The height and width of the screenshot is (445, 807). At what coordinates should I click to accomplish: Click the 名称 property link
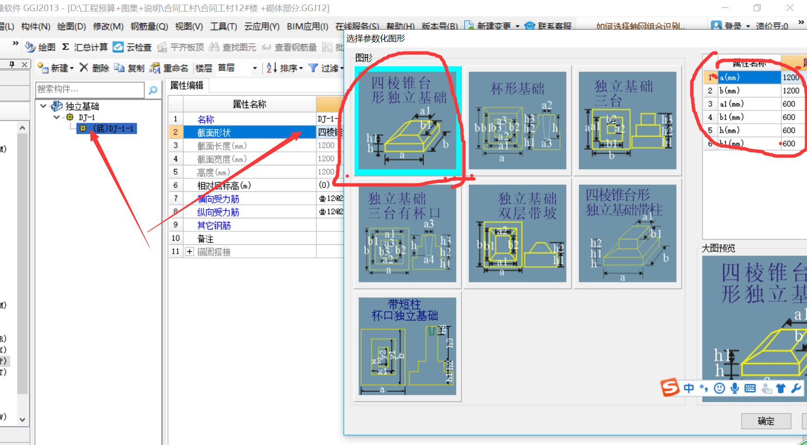pyautogui.click(x=206, y=119)
